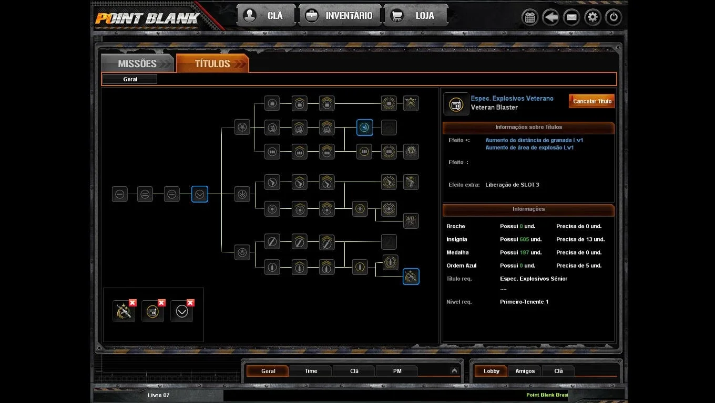This screenshot has height=403, width=715.
Task: Select radio title with double chevron
Action: [326, 127]
